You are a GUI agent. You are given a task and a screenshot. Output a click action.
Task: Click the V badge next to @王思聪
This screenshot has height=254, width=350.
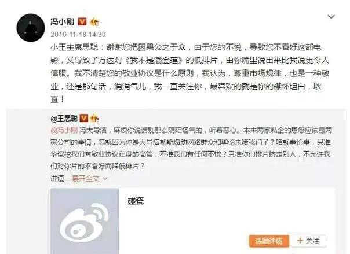[x=84, y=118]
